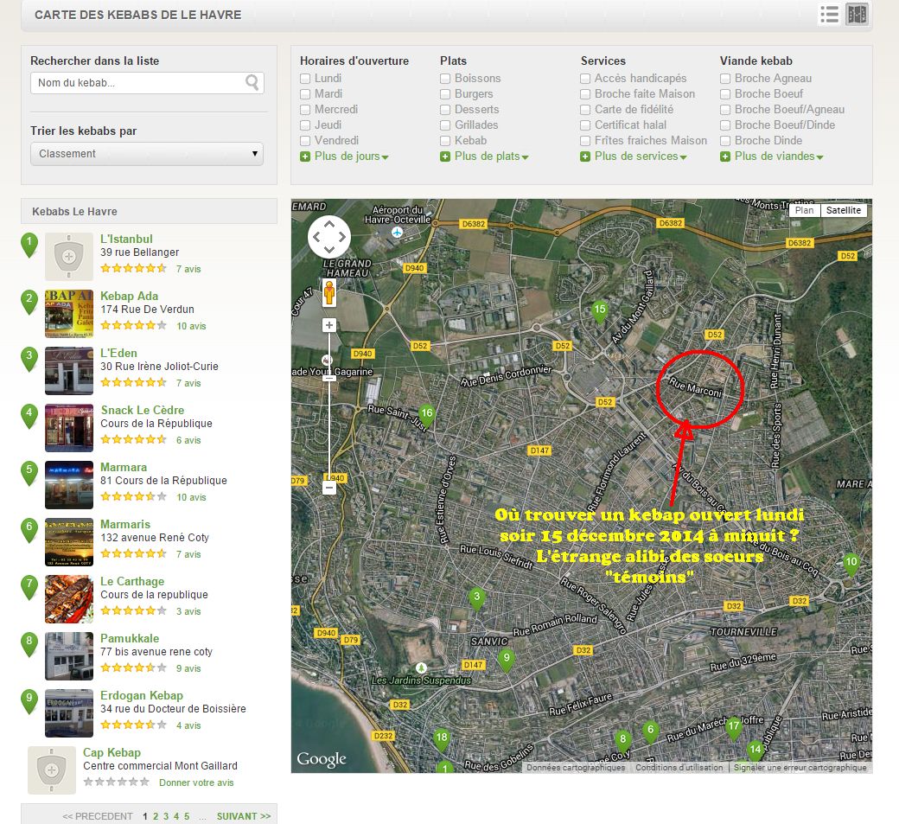Click list marker 5 beside Marmara
The image size is (899, 824).
coord(29,473)
